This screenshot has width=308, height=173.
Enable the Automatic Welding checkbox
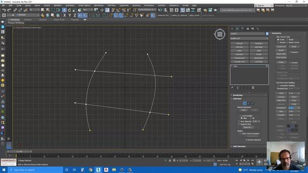(x=278, y=86)
